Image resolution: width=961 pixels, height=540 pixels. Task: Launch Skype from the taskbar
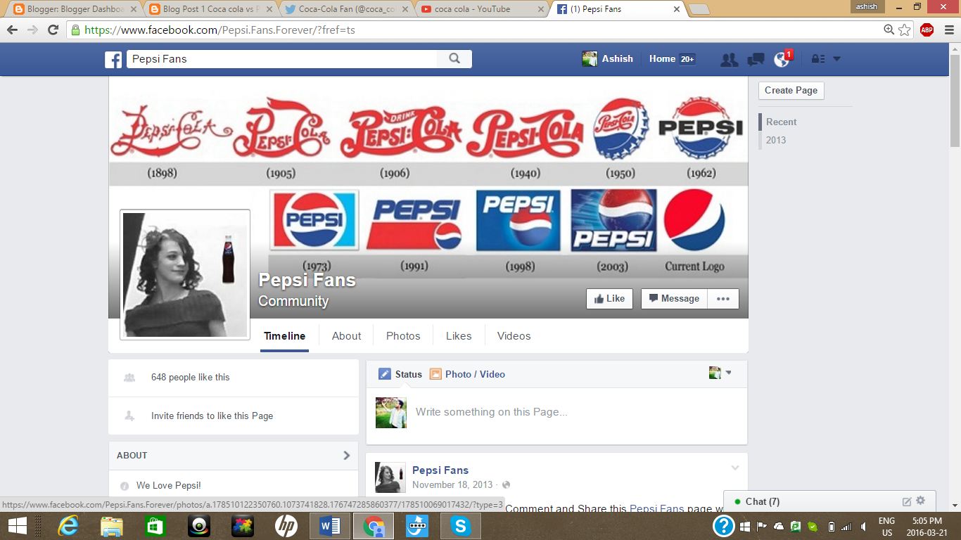click(460, 525)
